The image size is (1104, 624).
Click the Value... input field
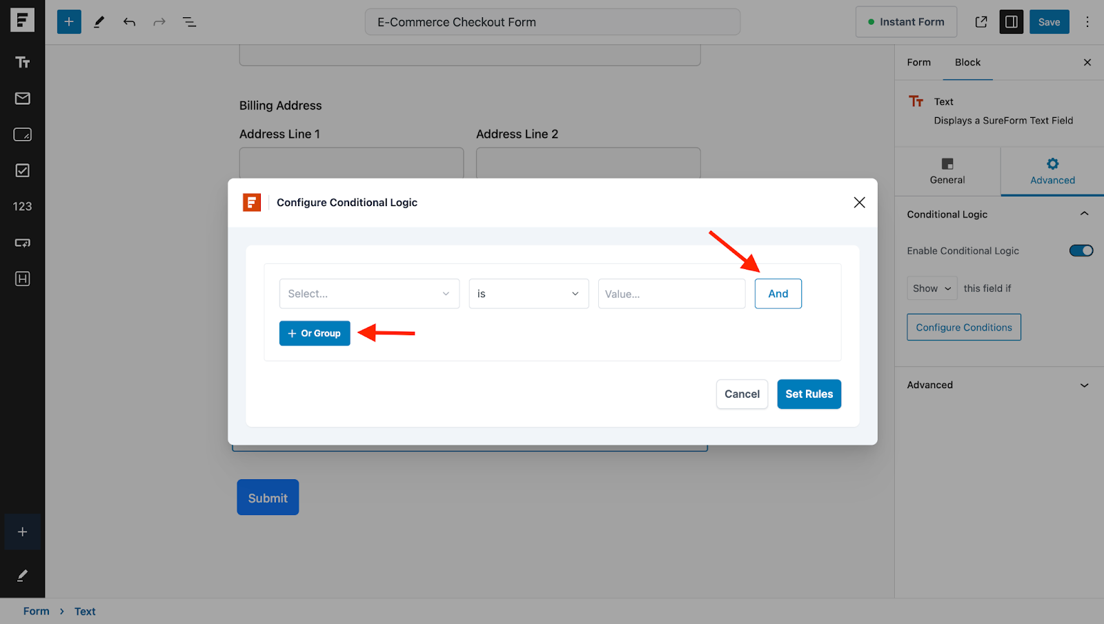click(x=671, y=294)
